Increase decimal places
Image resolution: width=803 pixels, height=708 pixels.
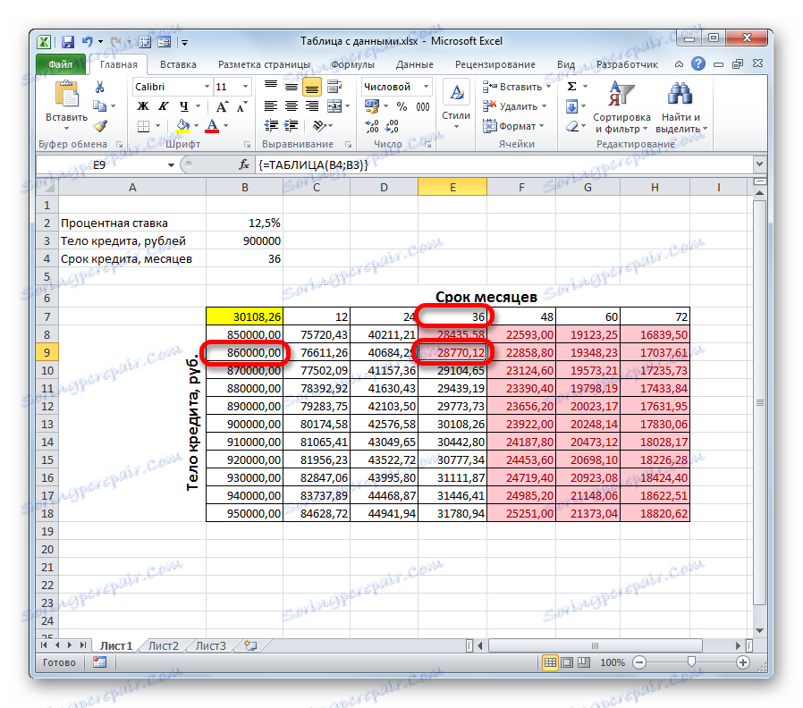(x=372, y=126)
